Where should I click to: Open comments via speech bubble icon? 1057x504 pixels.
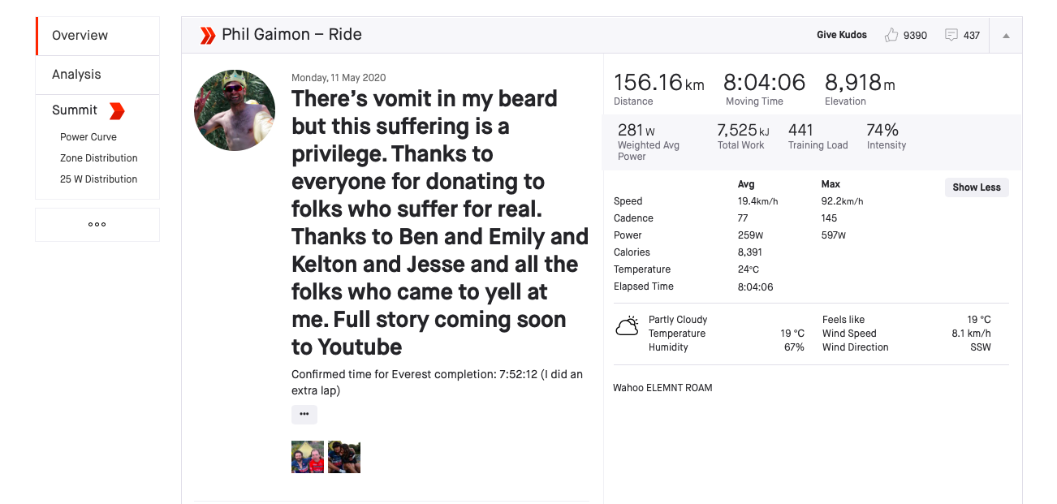951,35
